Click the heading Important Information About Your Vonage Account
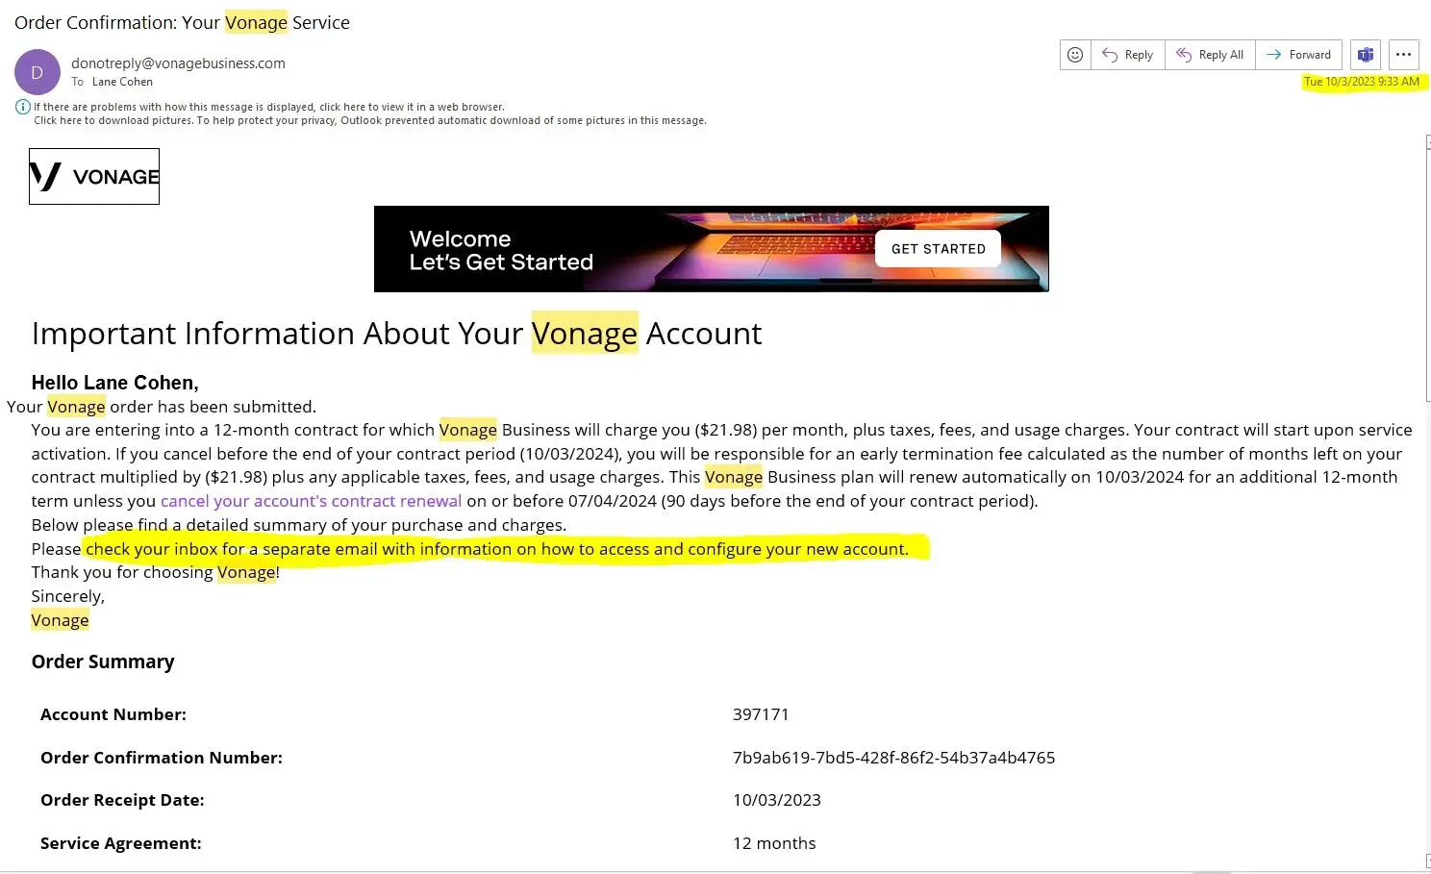Image resolution: width=1431 pixels, height=874 pixels. [x=396, y=334]
